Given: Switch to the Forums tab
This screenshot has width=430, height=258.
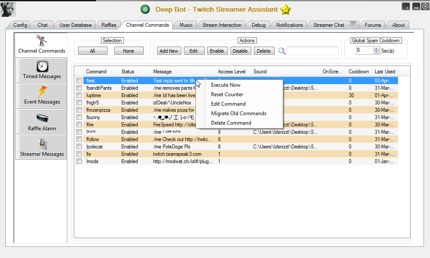Looking at the screenshot, I should (373, 25).
